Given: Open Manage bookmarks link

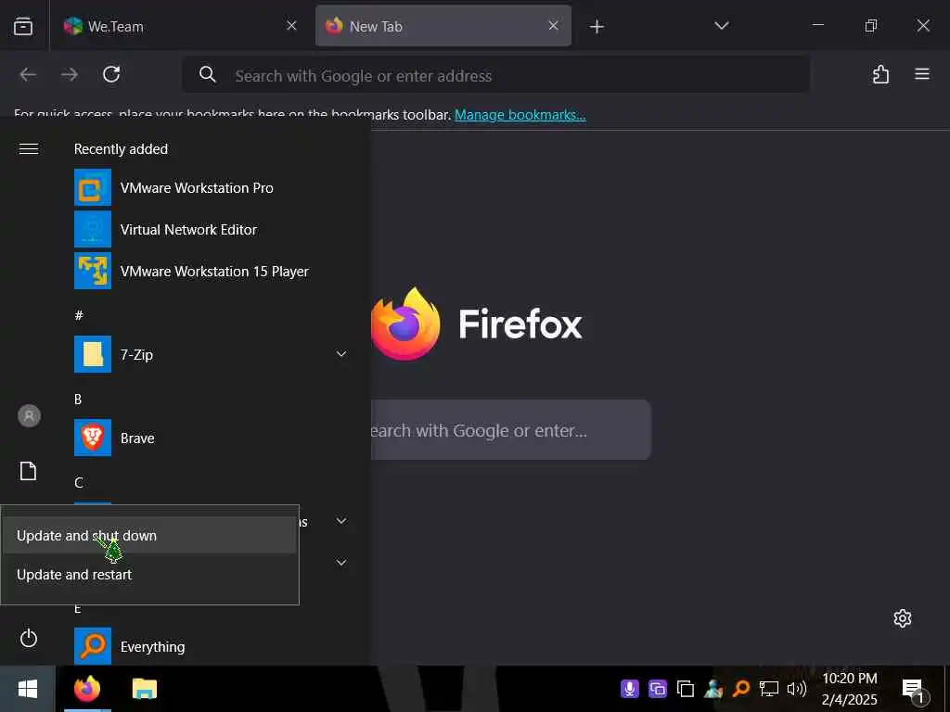Looking at the screenshot, I should tap(520, 114).
